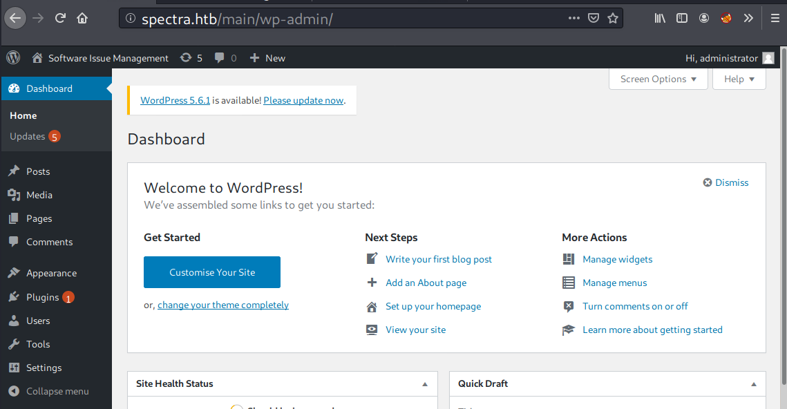787x409 pixels.
Task: Open the Appearance menu in sidebar
Action: pos(51,273)
